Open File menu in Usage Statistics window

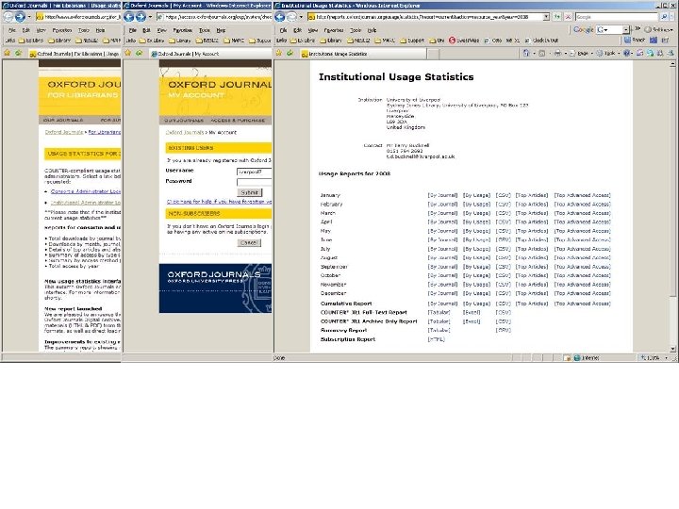(x=283, y=30)
